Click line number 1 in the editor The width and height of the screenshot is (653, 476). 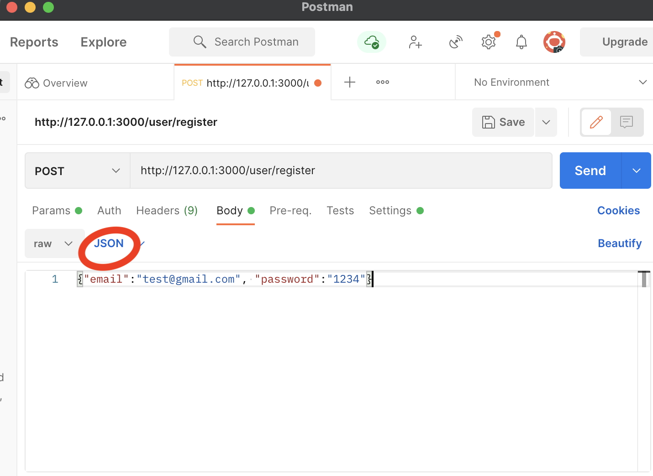coord(55,279)
